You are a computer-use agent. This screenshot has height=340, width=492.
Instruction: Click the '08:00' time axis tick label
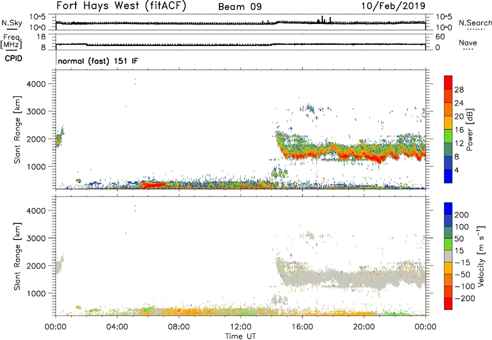tap(179, 327)
